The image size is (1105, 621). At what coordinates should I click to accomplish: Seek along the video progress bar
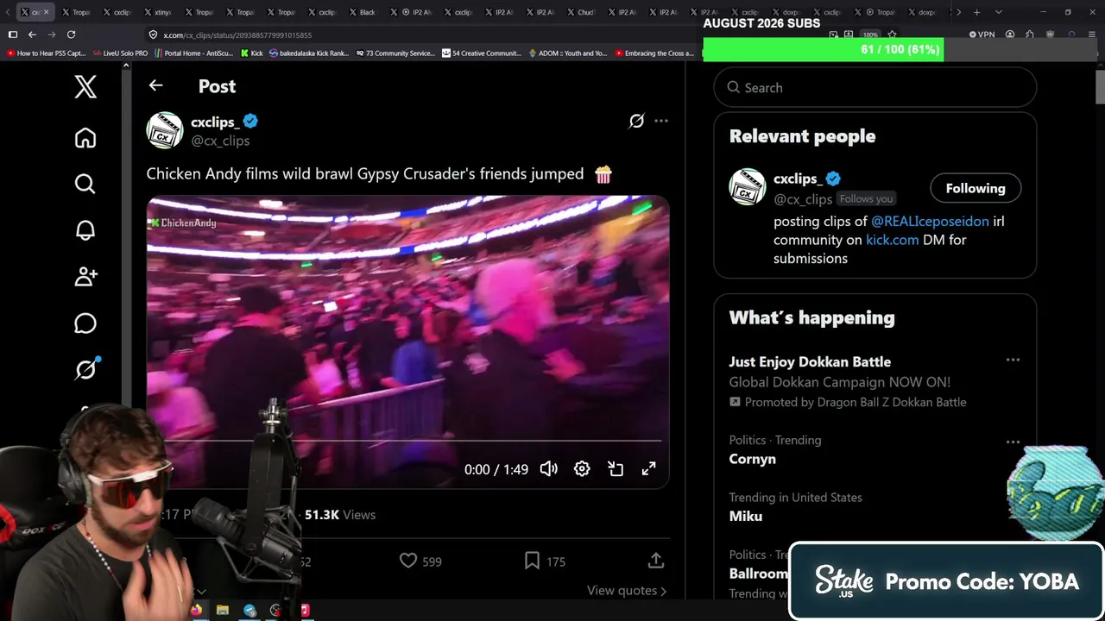[407, 441]
